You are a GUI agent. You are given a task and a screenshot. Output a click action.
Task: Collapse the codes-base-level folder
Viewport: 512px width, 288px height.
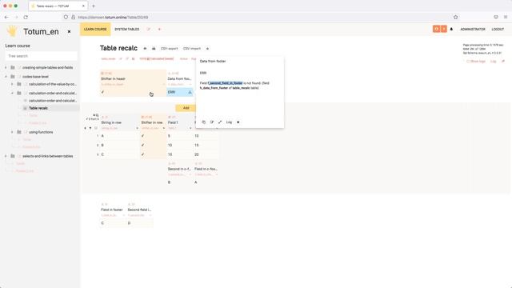(6, 77)
